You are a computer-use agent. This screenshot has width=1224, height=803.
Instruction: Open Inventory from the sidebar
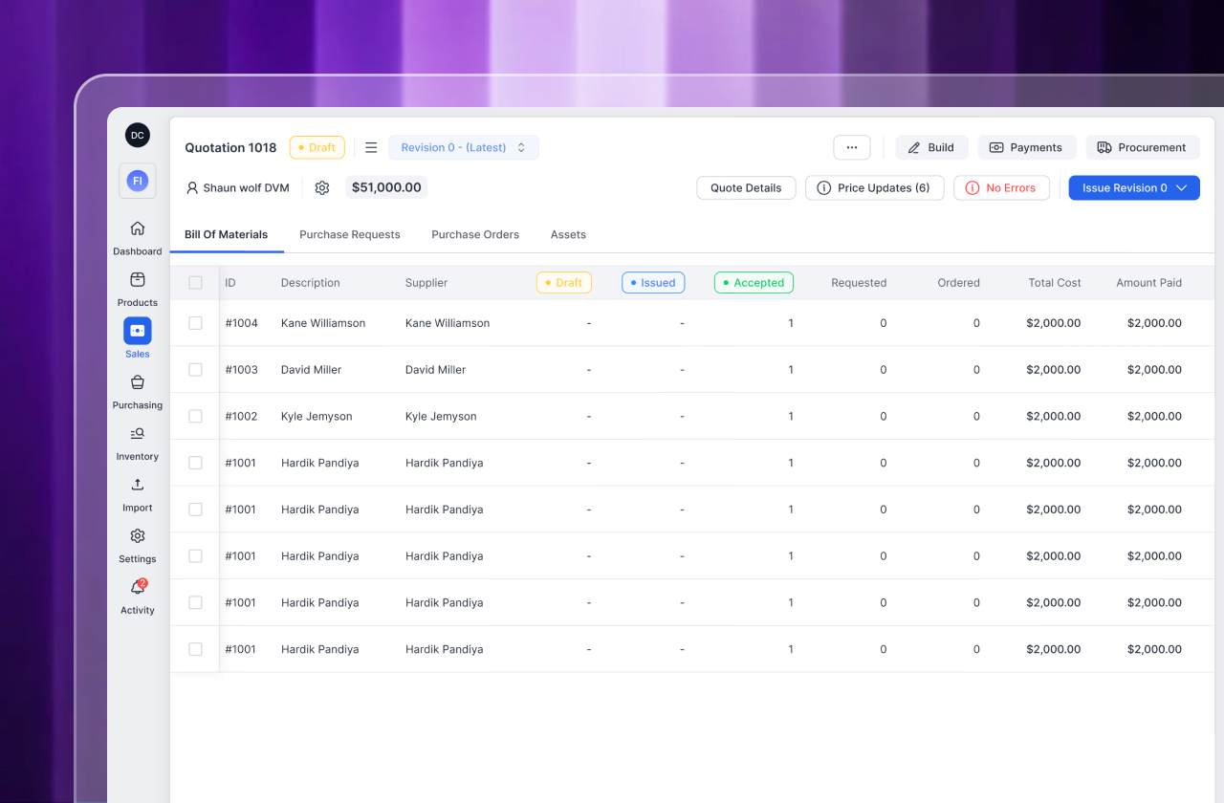[138, 434]
